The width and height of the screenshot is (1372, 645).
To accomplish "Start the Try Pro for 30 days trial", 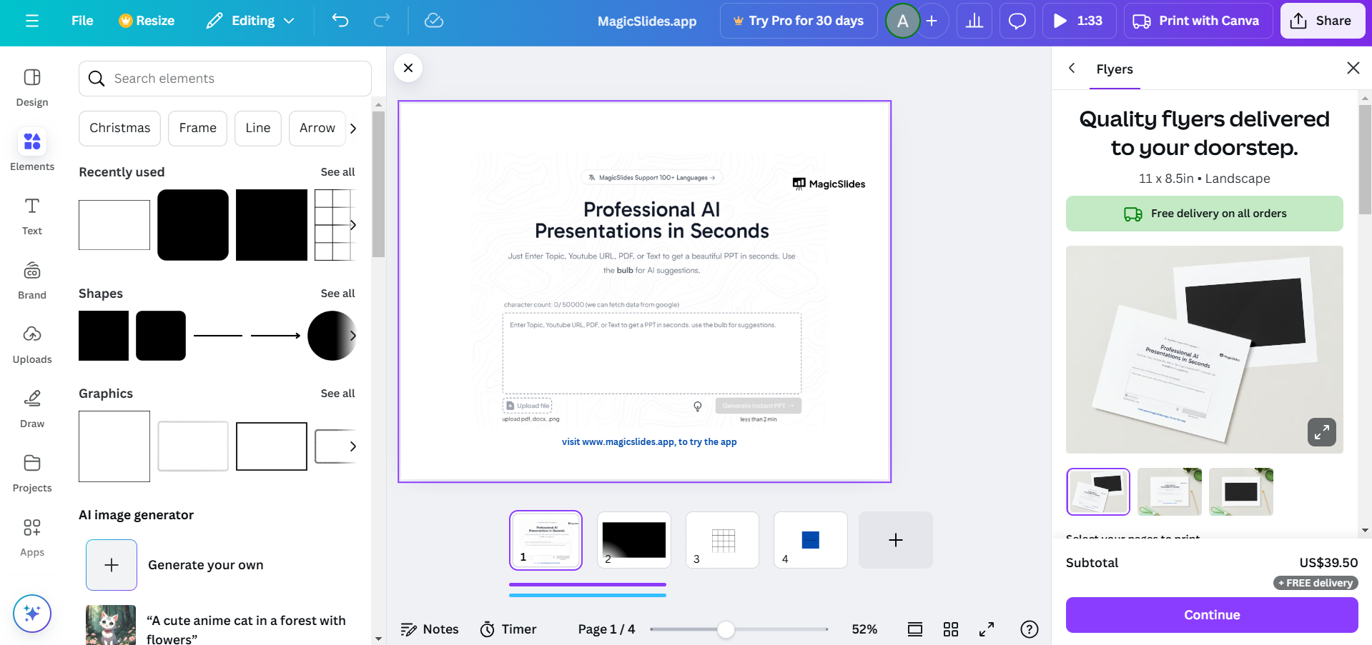I will (x=799, y=21).
